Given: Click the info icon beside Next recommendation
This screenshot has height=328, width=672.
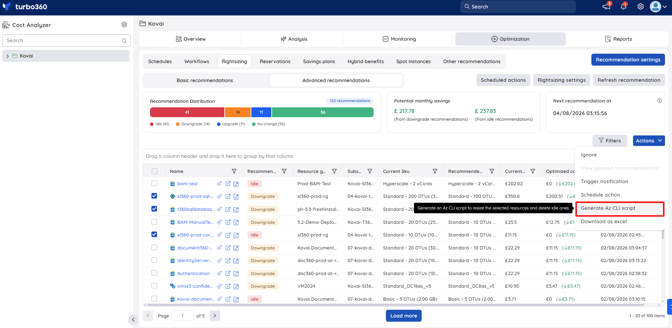Looking at the screenshot, I should tap(659, 101).
